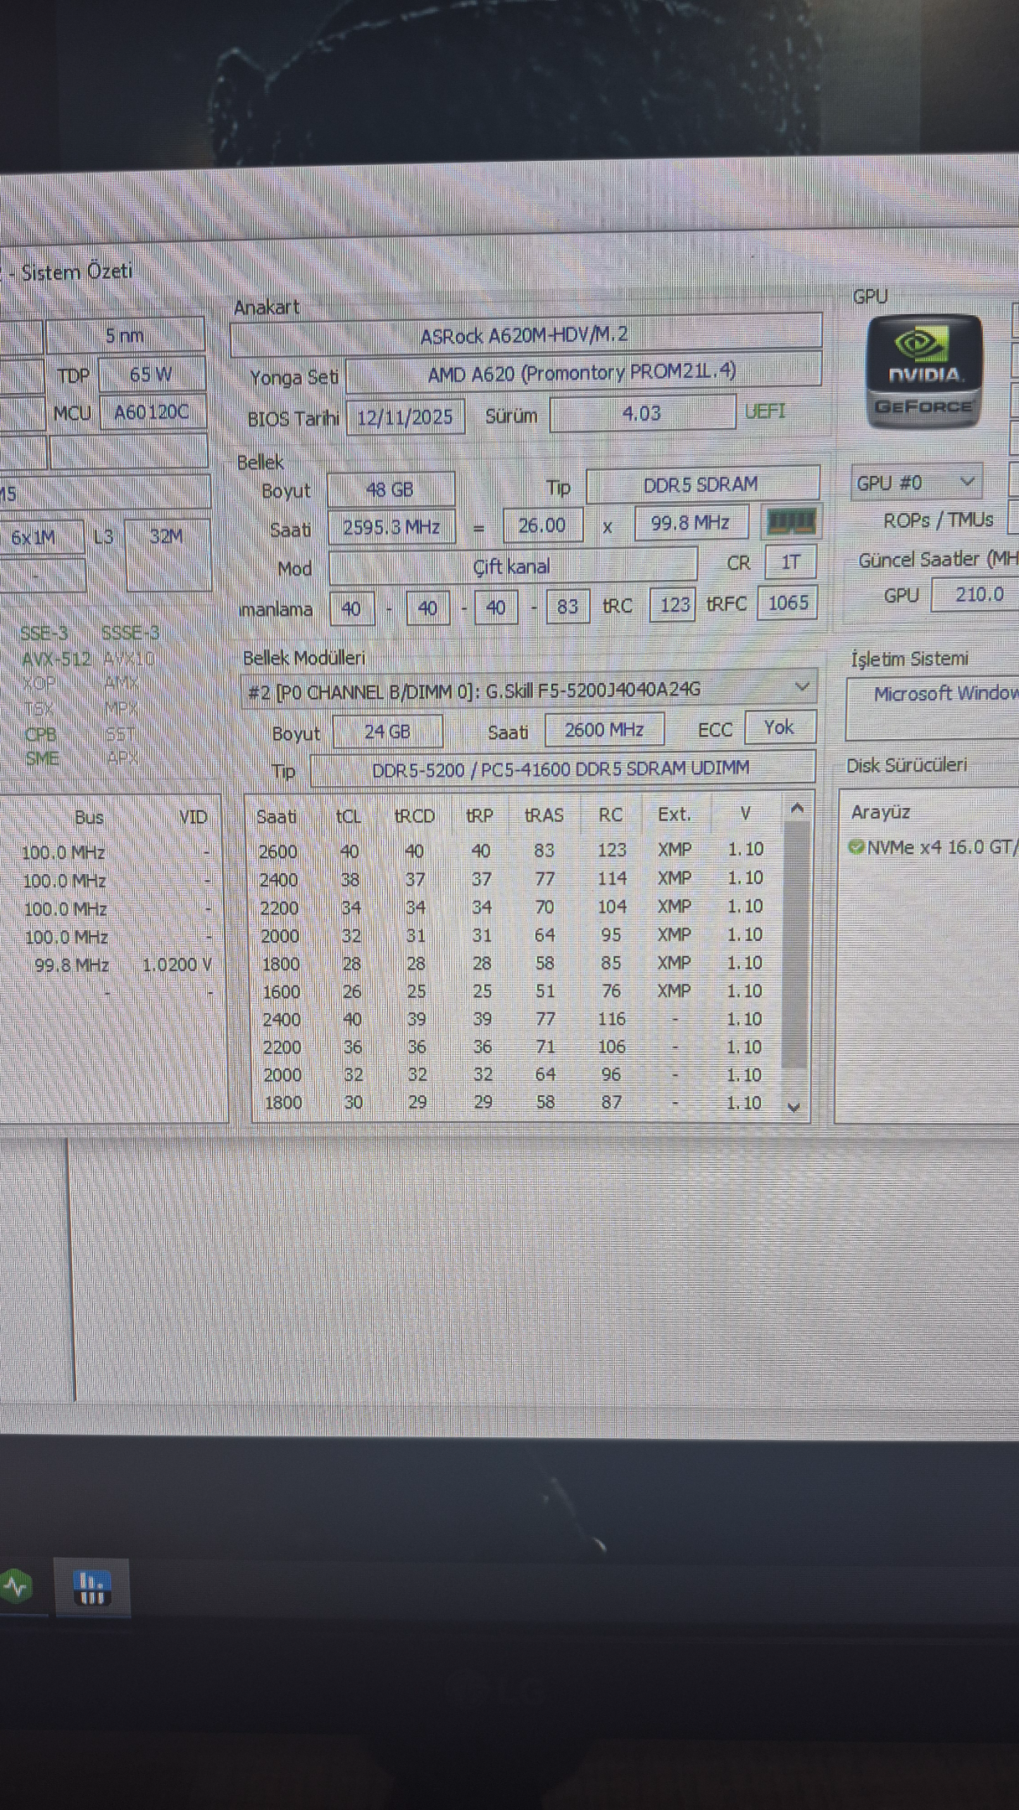
Task: Select the 2400 non-XMP row with RC 116
Action: point(516,1019)
